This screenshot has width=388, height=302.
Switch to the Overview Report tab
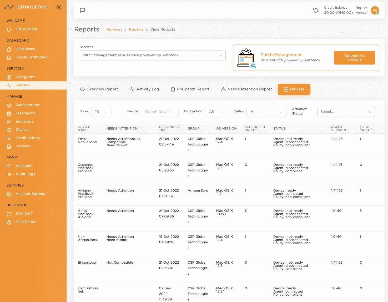pos(99,89)
